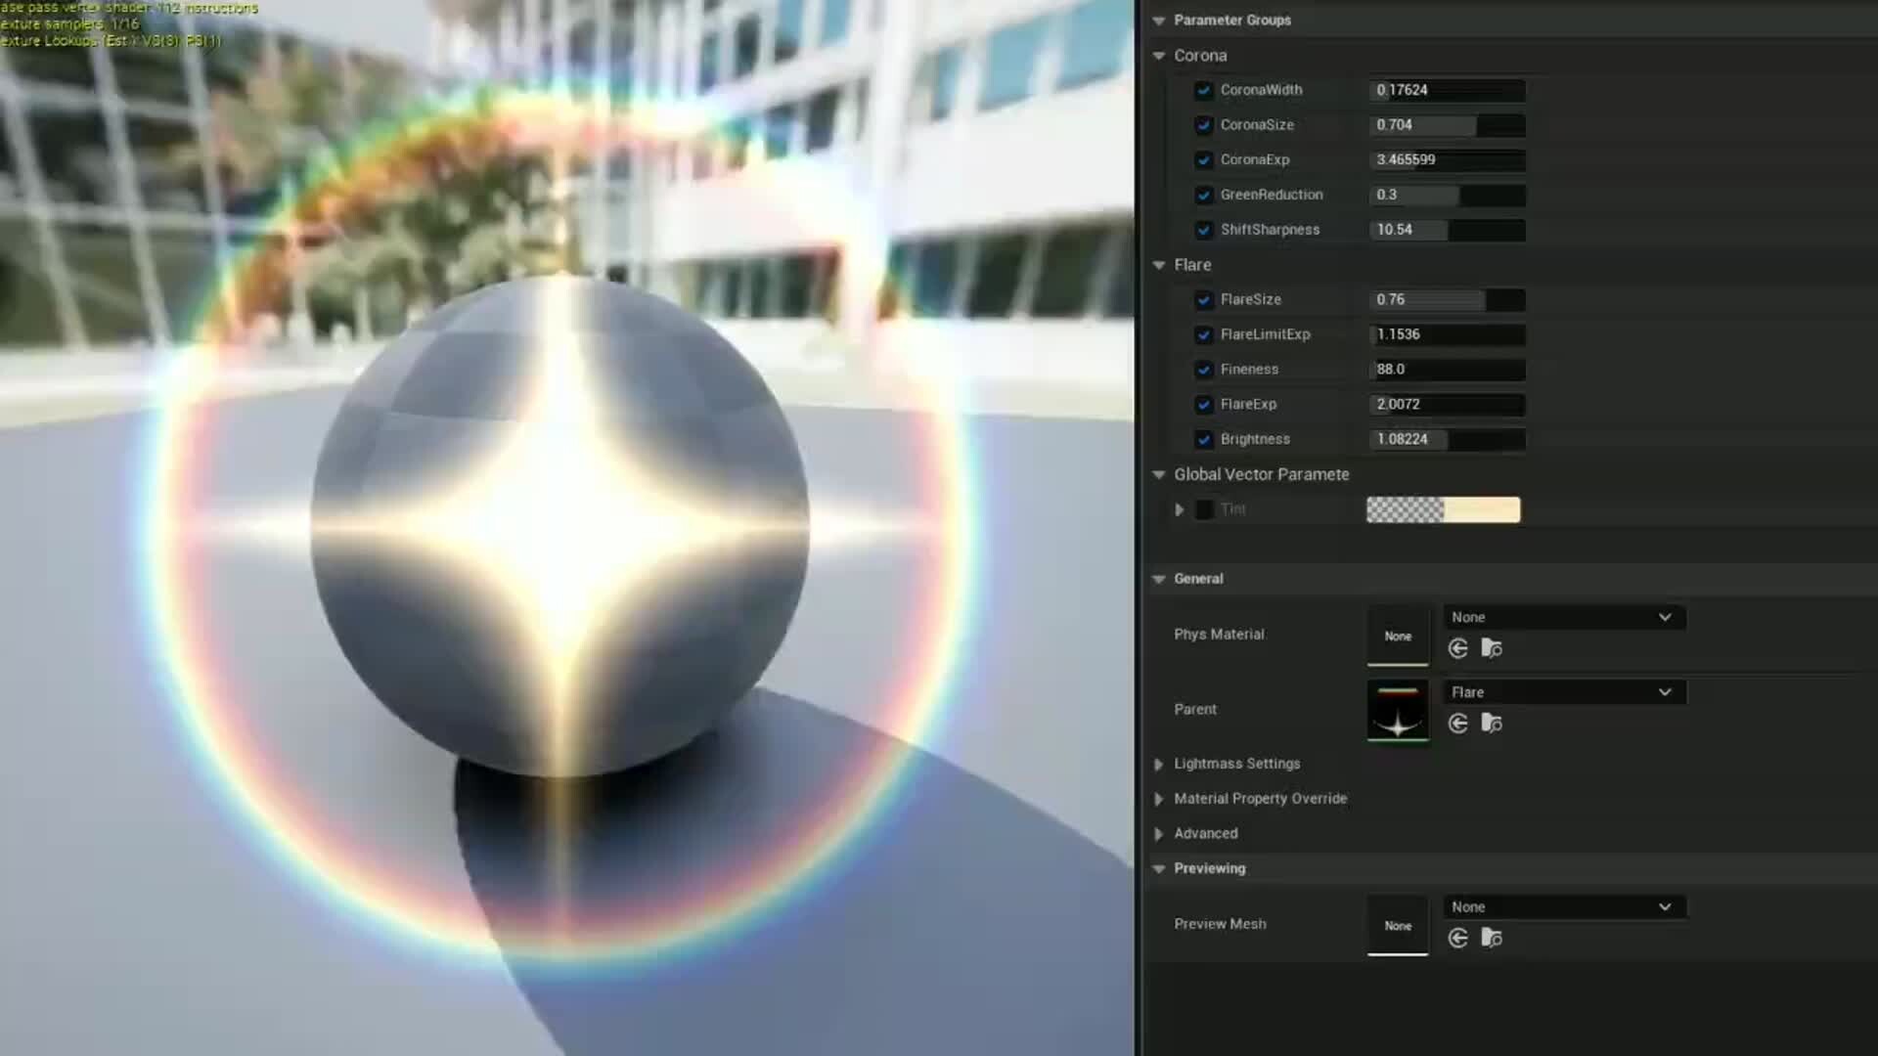The height and width of the screenshot is (1056, 1878).
Task: Uncheck the CoronaExp parameter override
Action: pyautogui.click(x=1204, y=159)
